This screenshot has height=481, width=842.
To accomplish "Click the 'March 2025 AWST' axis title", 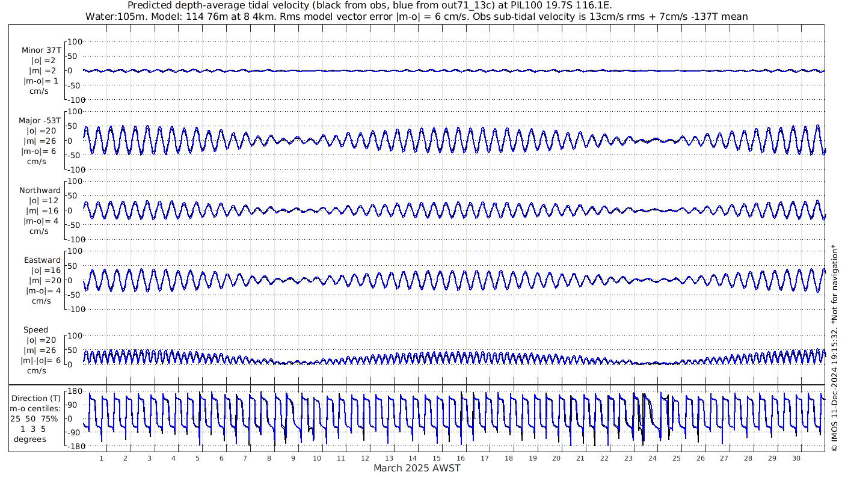I will (417, 468).
